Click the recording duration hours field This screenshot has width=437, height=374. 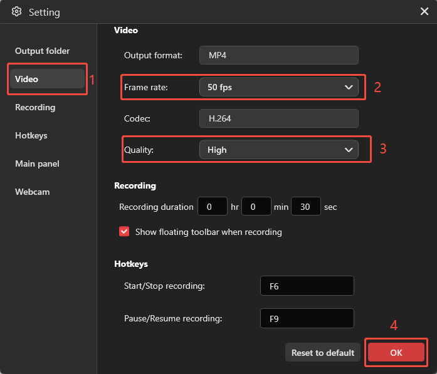pos(213,206)
